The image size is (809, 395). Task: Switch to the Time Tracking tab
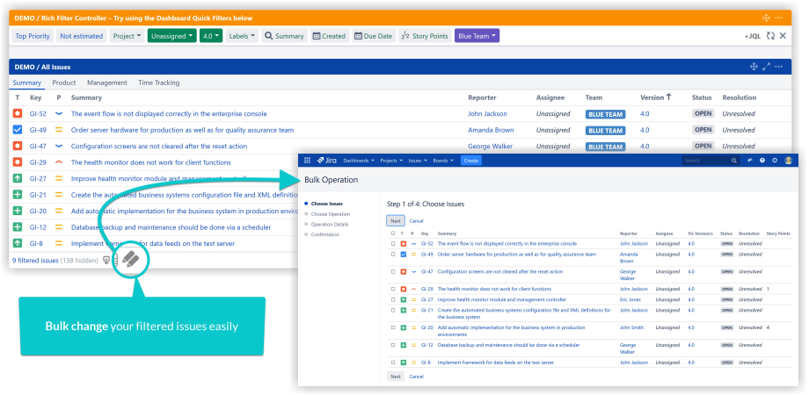(158, 83)
